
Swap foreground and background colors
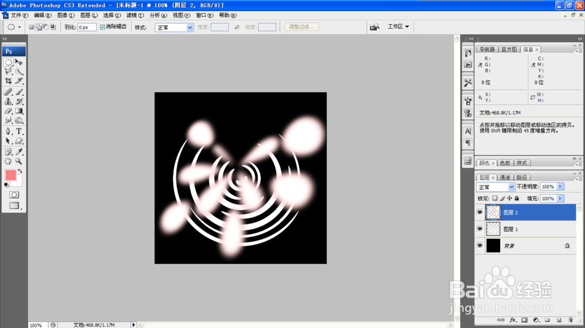click(20, 171)
